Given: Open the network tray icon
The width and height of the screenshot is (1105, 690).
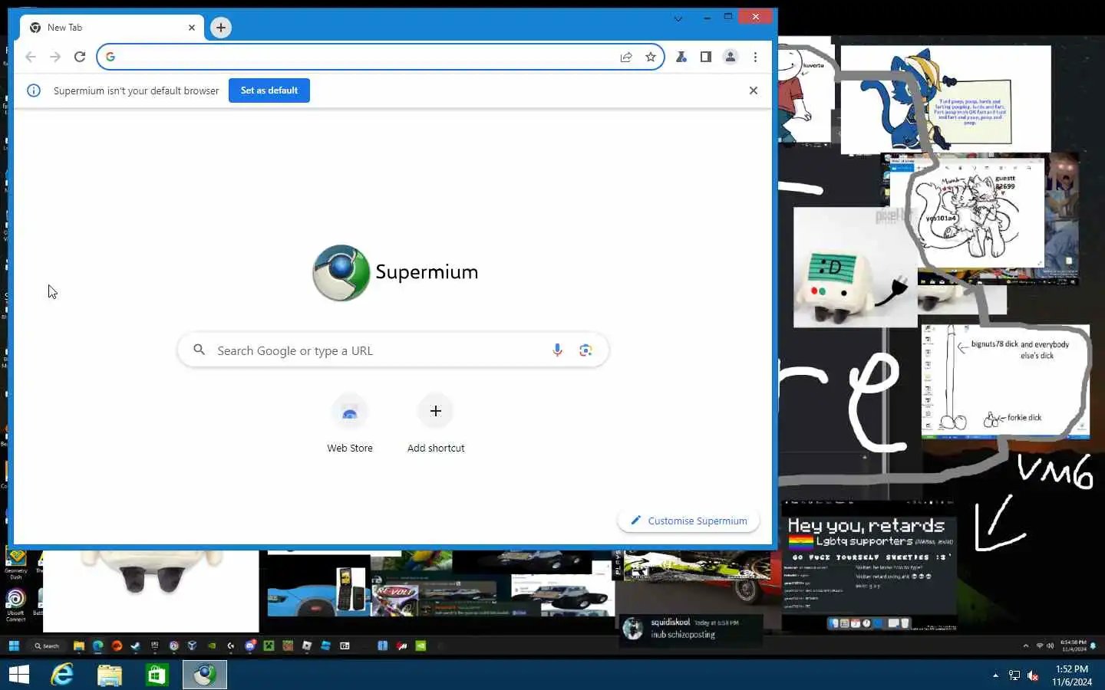Looking at the screenshot, I should point(1014,675).
